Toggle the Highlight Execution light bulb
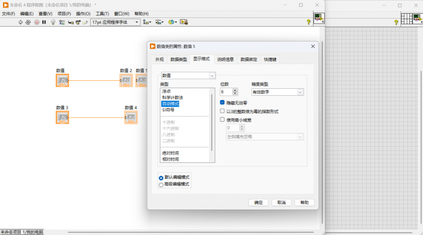This screenshot has height=235, width=423. tap(53, 22)
